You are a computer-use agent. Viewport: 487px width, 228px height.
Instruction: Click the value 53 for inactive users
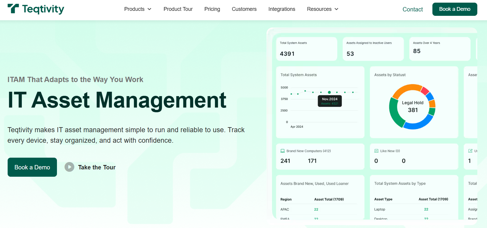(x=350, y=54)
